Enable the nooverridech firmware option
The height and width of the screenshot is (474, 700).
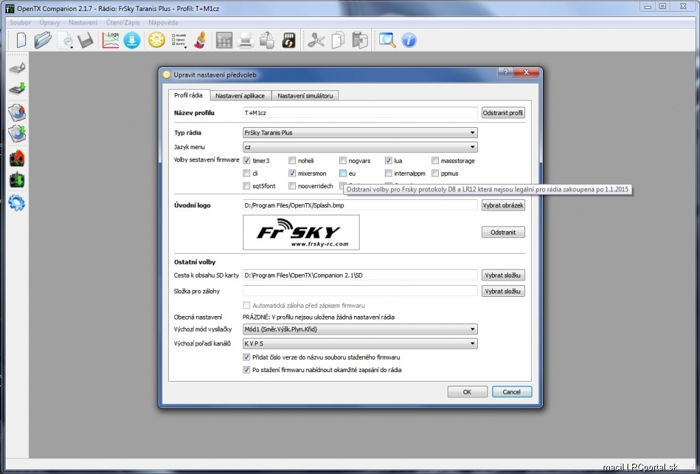pos(292,186)
